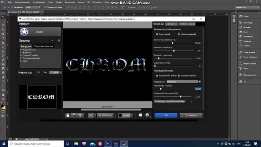Select Photoshop Clone Stamp tool
Viewport: 261px width, 147px height.
(x=3, y=51)
